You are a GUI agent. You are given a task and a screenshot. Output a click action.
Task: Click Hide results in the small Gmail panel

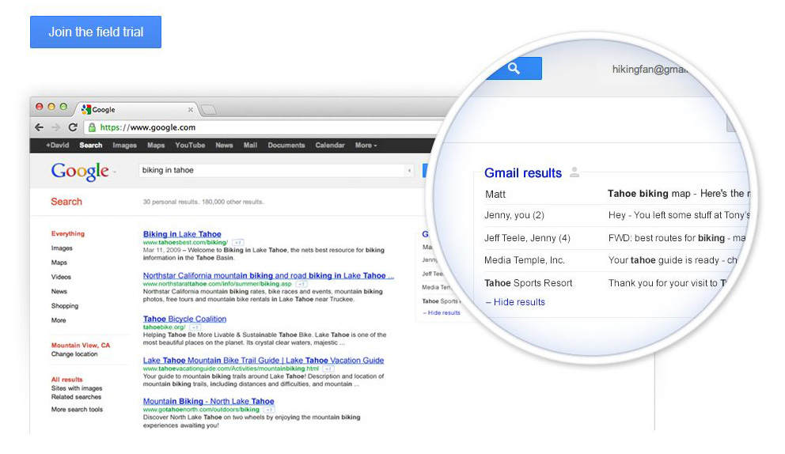pos(442,313)
